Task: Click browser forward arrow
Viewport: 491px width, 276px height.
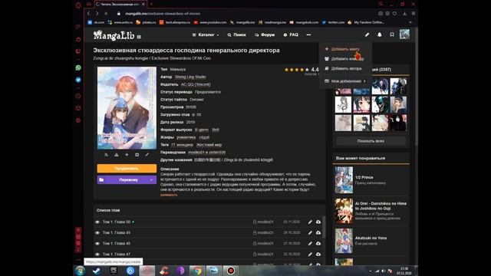Action: pos(97,14)
